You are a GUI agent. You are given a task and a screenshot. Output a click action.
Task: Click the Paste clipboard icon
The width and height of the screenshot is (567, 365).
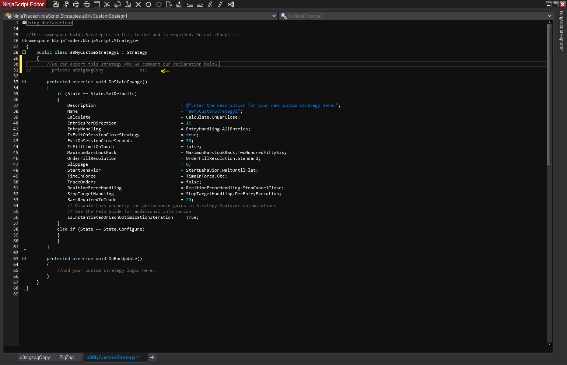[128, 4]
